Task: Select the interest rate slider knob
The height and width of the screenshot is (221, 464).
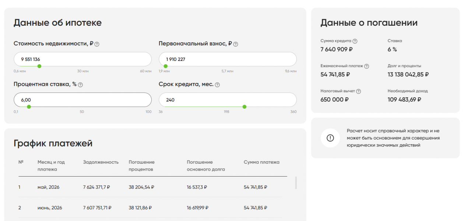Action: click(29, 107)
